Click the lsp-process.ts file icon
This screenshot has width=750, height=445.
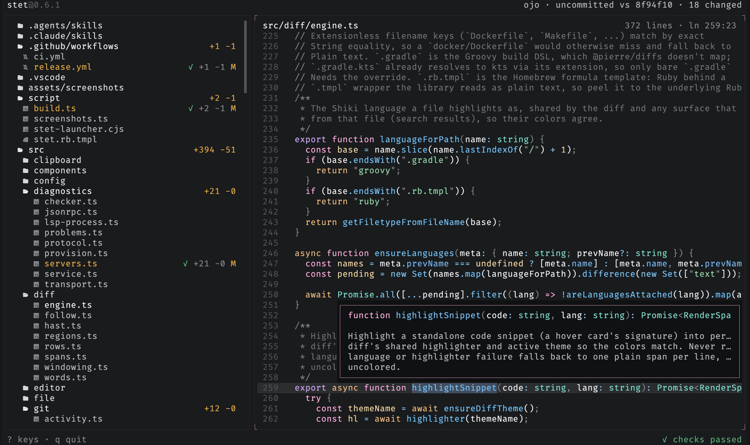(x=36, y=222)
